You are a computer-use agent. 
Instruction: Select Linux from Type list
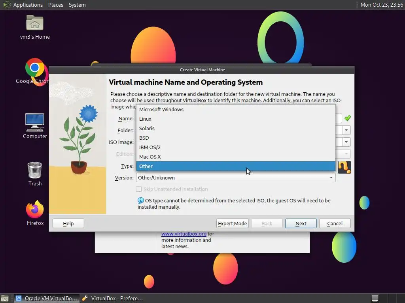(236, 119)
